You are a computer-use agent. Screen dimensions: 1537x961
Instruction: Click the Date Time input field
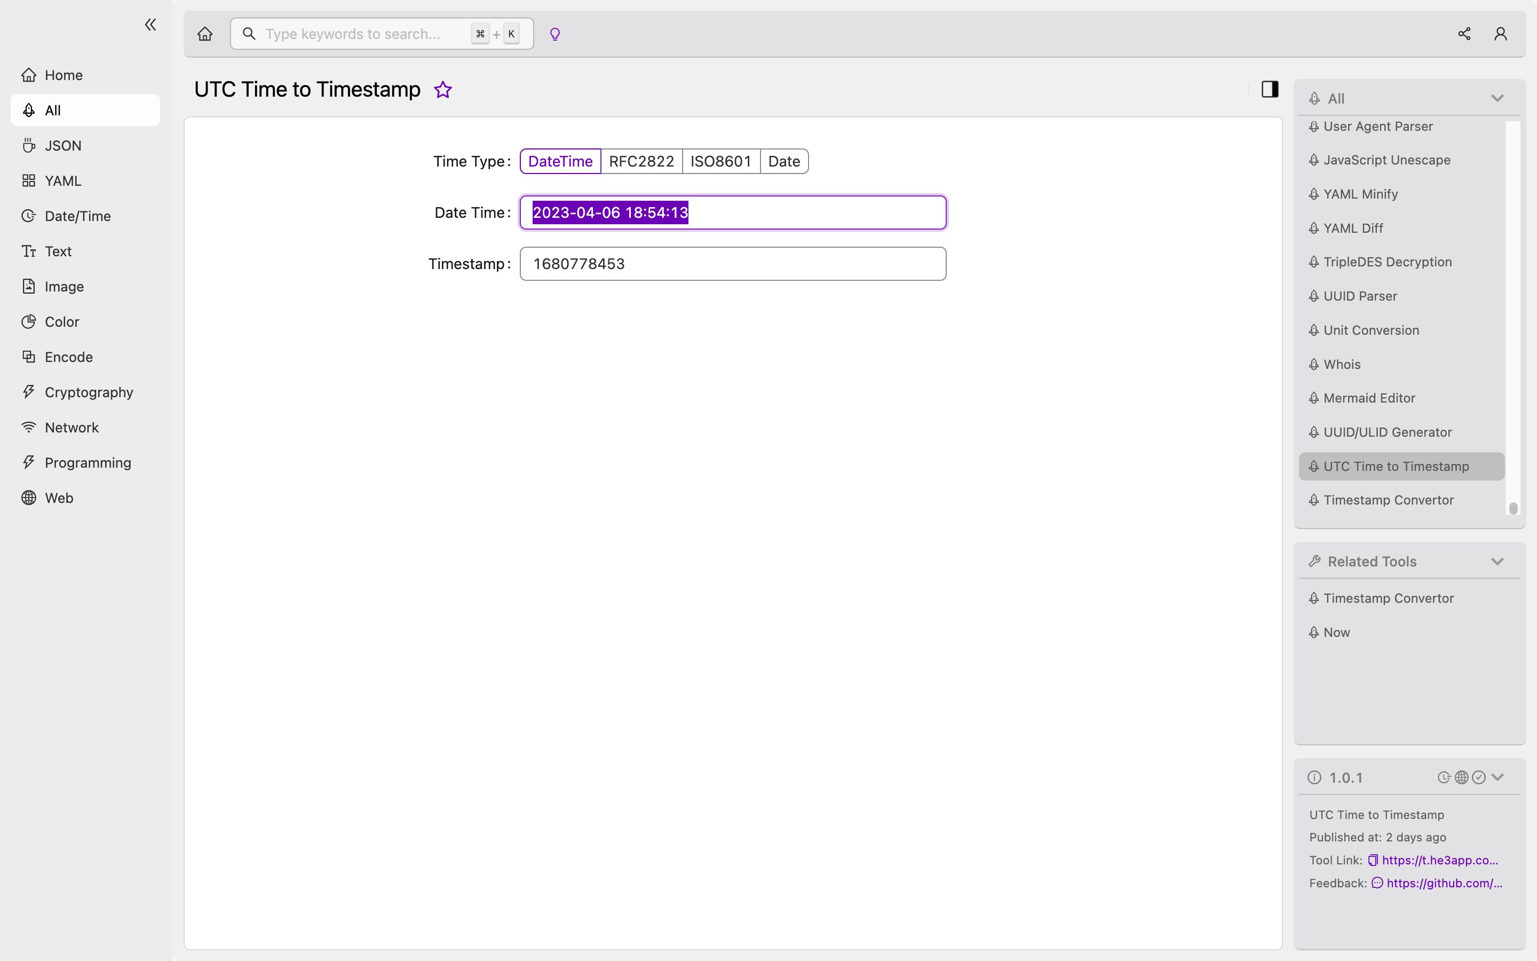coord(733,211)
